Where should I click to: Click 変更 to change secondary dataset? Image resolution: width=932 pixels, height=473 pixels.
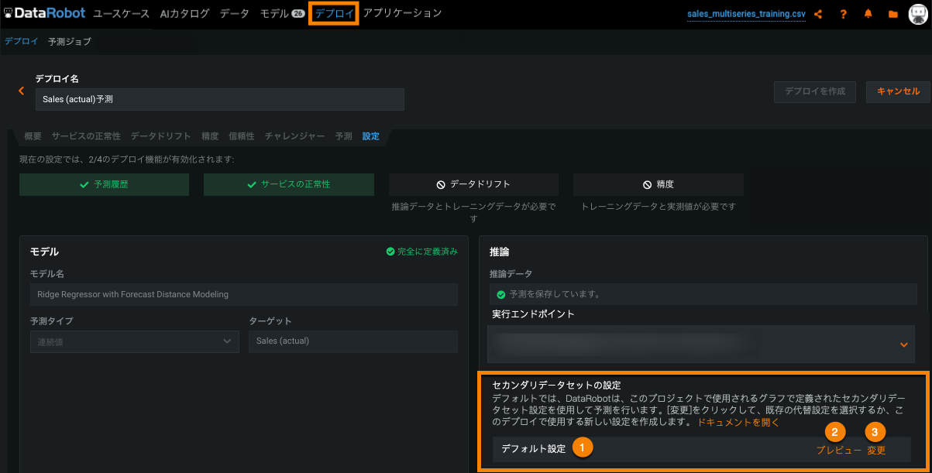876,451
